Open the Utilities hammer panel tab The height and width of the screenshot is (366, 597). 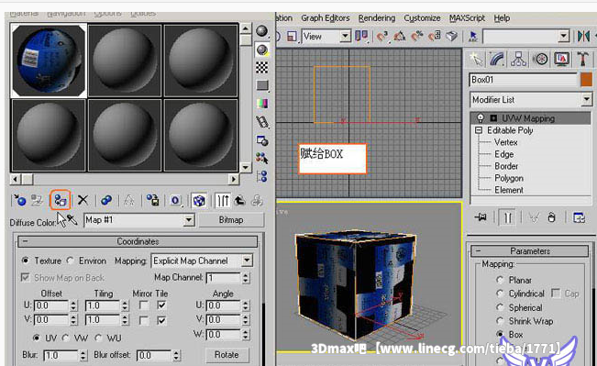pos(583,59)
